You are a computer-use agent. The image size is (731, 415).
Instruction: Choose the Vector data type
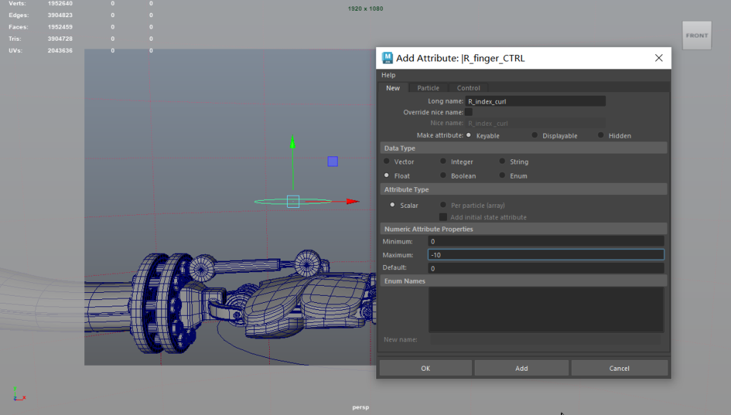386,161
